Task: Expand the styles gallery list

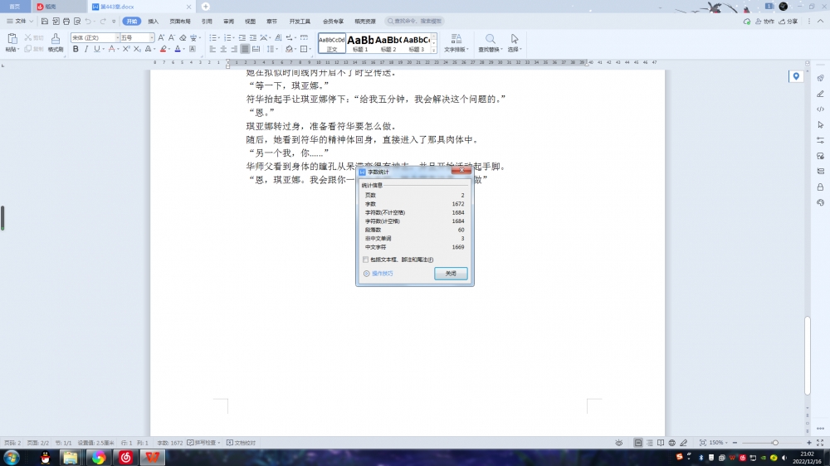Action: pos(434,50)
